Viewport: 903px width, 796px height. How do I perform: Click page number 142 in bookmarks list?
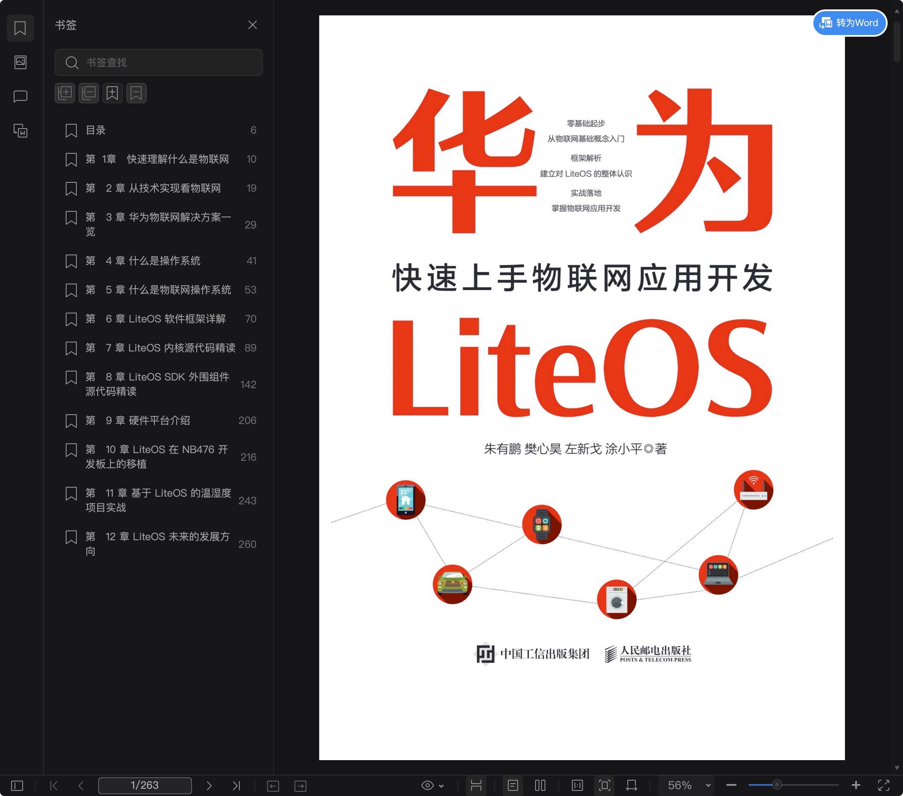pos(248,384)
